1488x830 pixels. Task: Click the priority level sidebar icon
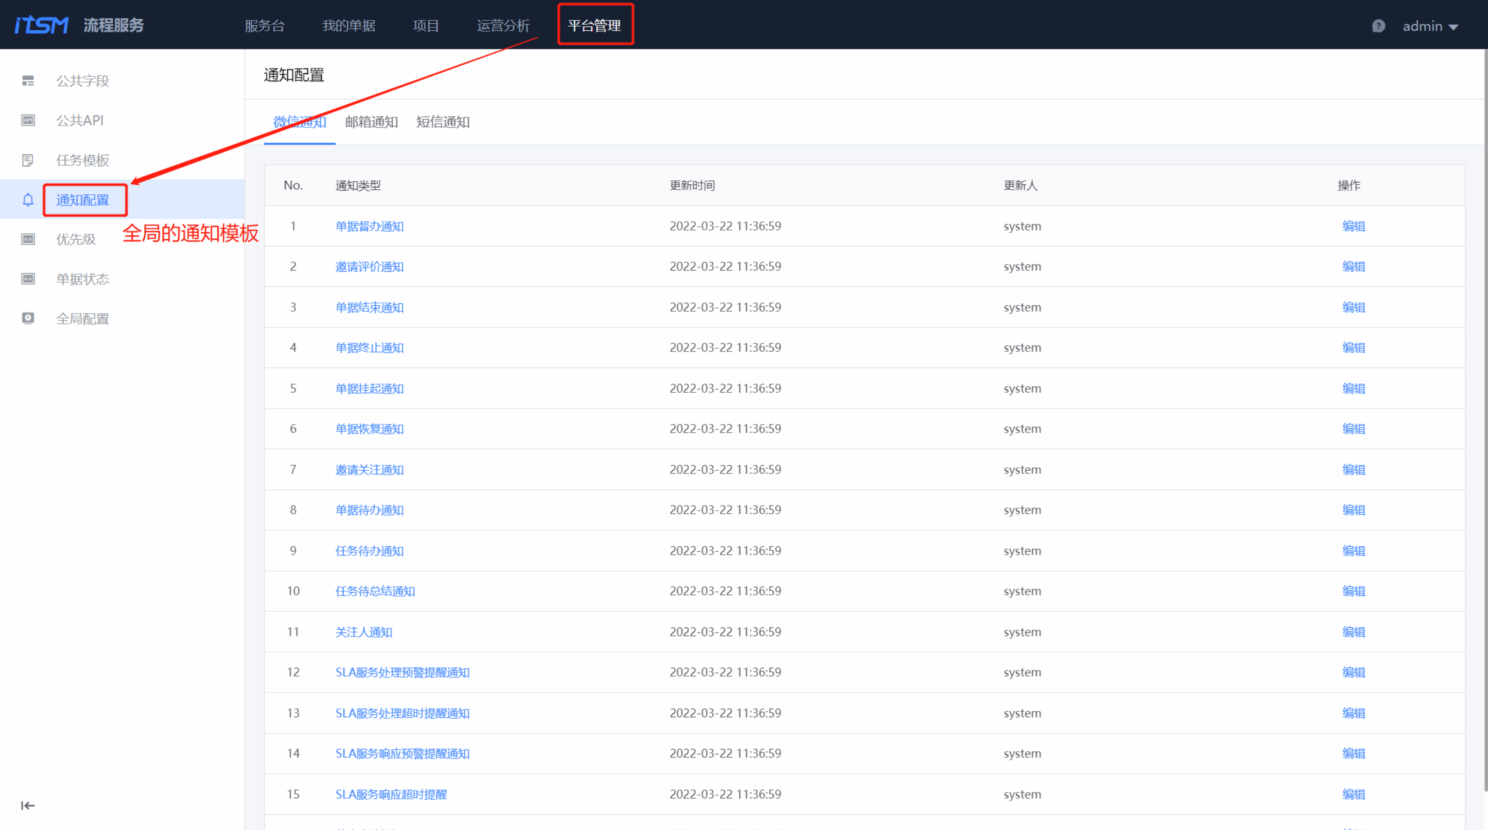click(28, 239)
